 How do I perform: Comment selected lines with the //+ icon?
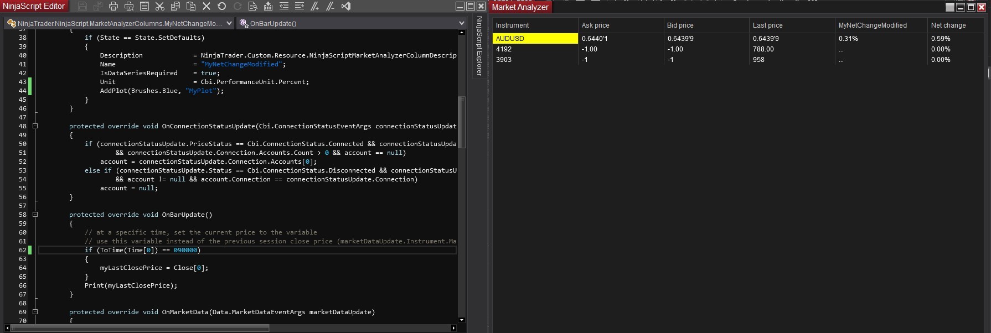[x=315, y=6]
